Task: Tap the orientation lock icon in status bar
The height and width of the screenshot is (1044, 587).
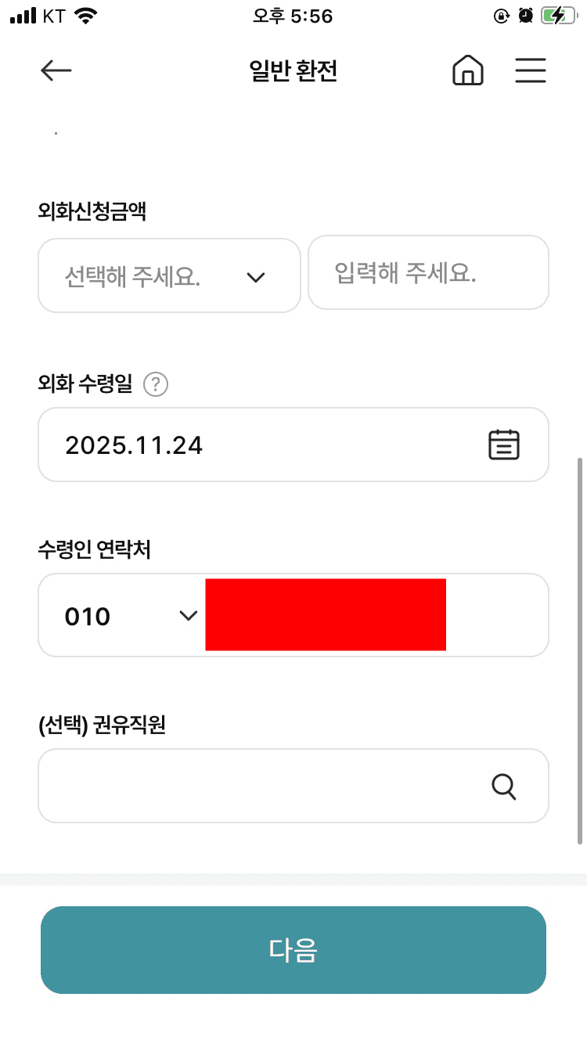Action: (501, 14)
